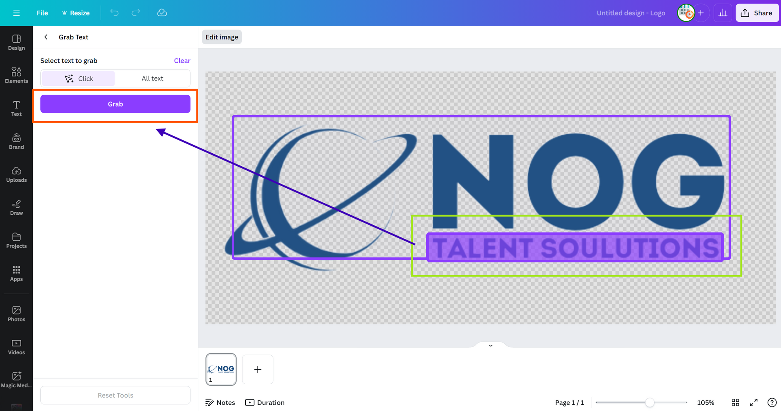Open the analytics chart icon
781x411 pixels.
coord(723,13)
